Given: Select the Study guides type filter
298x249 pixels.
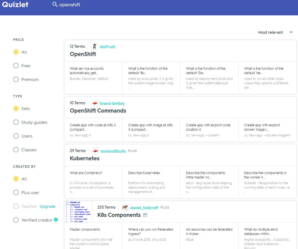Looking at the screenshot, I should click(x=16, y=122).
